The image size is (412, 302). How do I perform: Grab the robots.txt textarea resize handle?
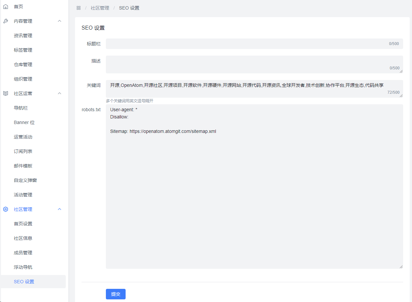(x=401, y=266)
